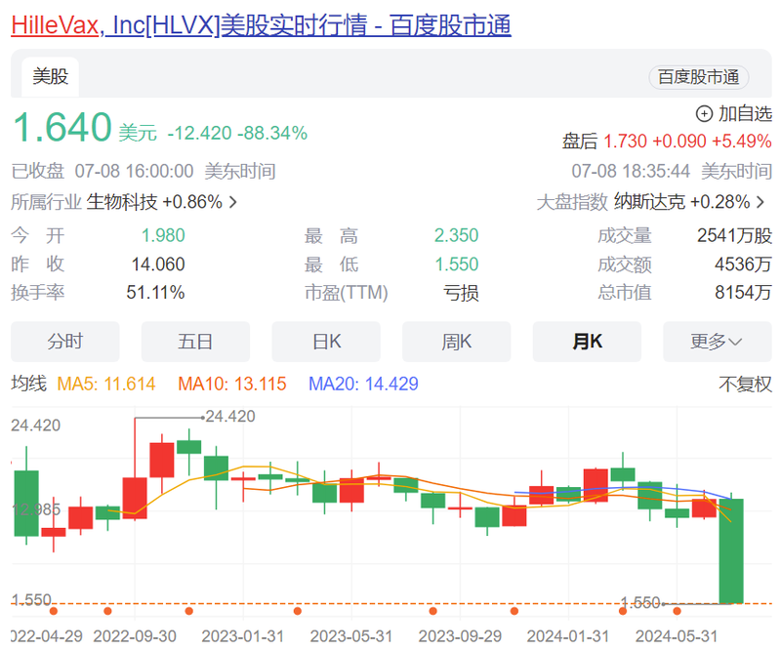The image size is (781, 650).
Task: Click the 百度股市通 badge button
Action: (x=698, y=77)
